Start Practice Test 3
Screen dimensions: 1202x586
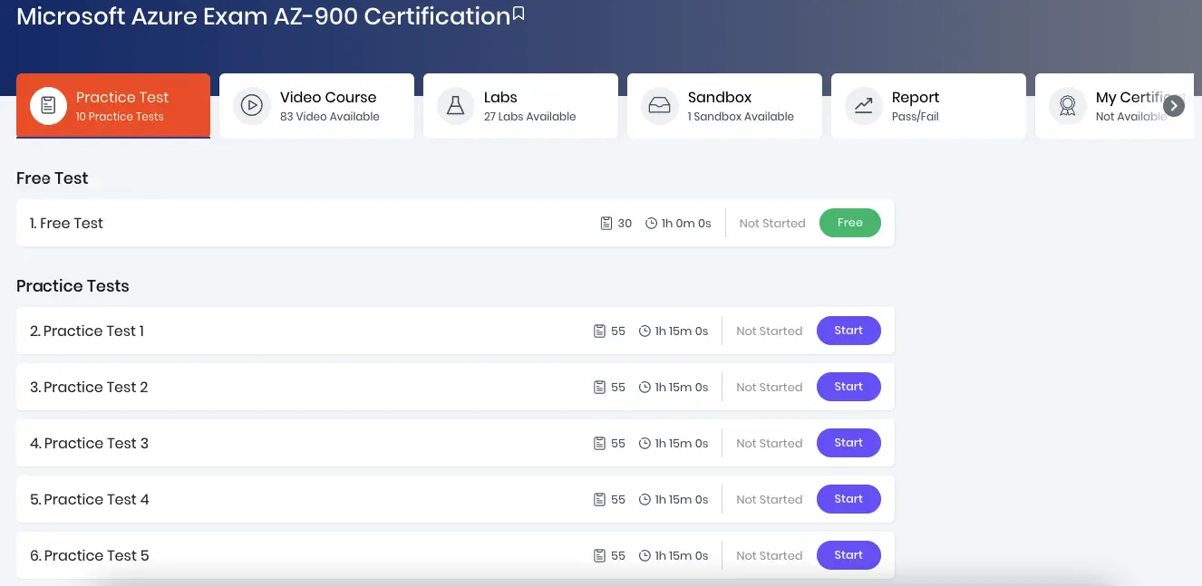point(848,443)
